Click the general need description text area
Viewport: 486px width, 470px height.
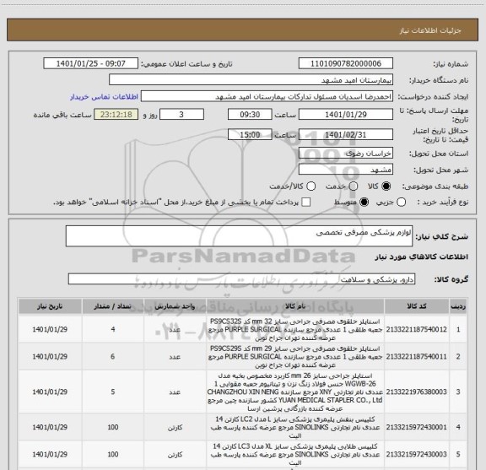pos(240,236)
